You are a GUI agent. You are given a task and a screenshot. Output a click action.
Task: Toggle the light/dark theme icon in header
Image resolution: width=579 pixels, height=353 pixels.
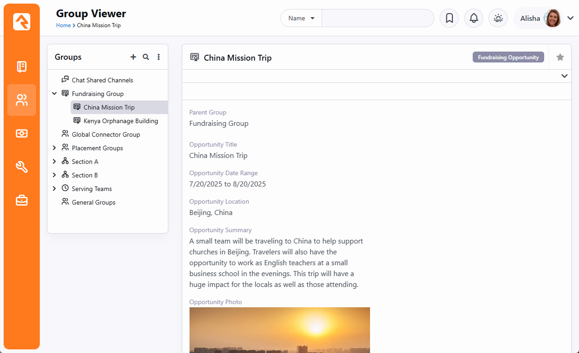point(498,18)
